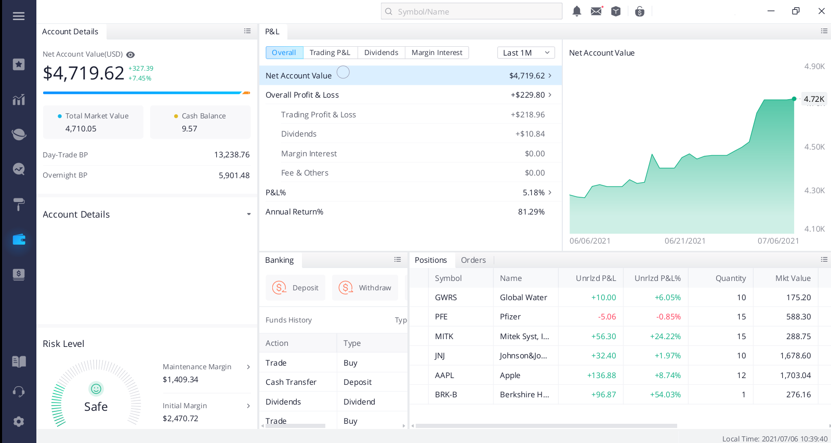Select the PFE Pfizer row

(620, 316)
